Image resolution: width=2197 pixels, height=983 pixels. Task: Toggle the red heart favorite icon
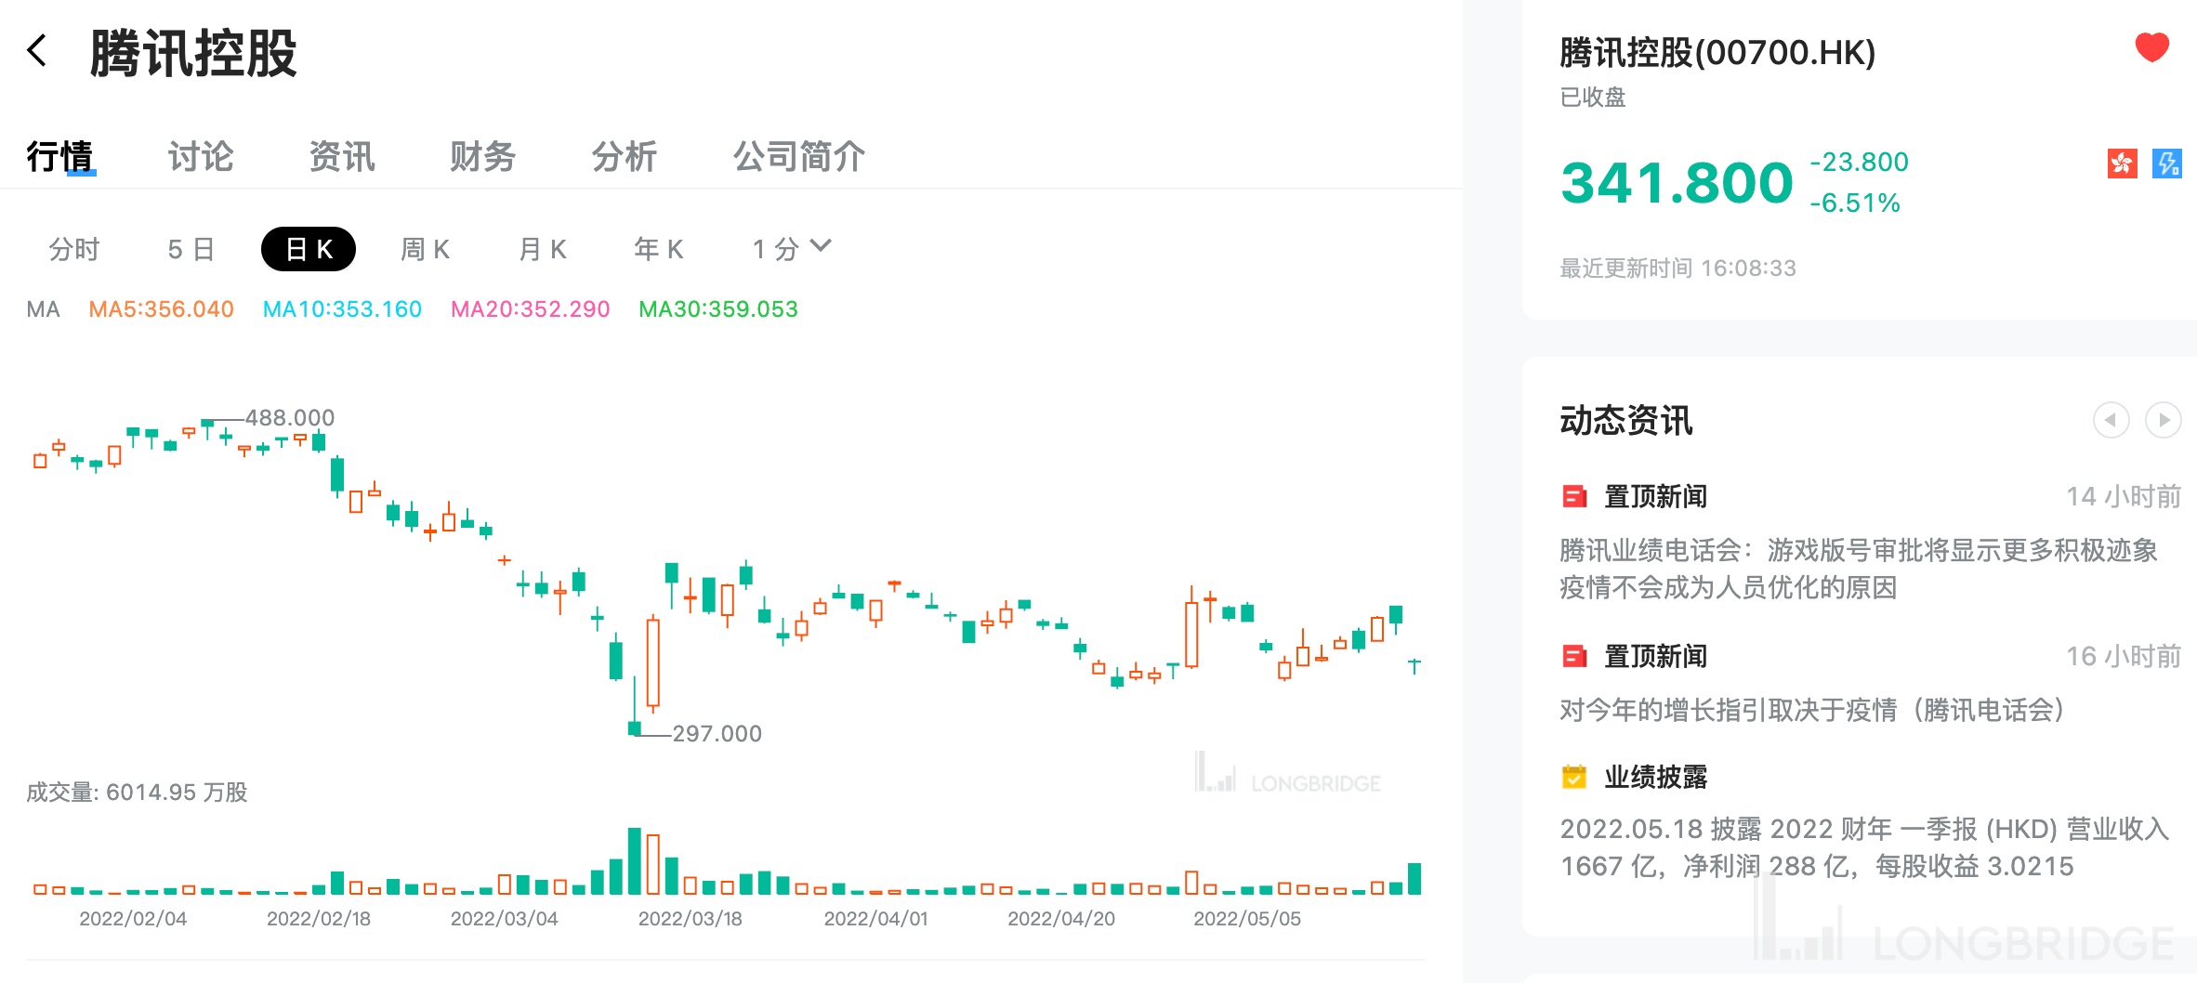pos(2151,47)
